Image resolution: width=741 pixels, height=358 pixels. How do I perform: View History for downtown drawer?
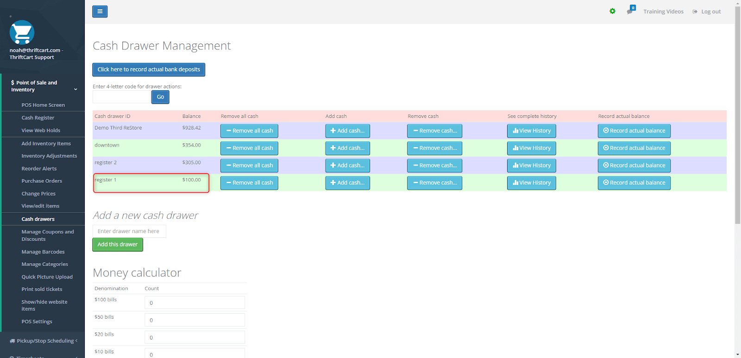[x=532, y=148]
